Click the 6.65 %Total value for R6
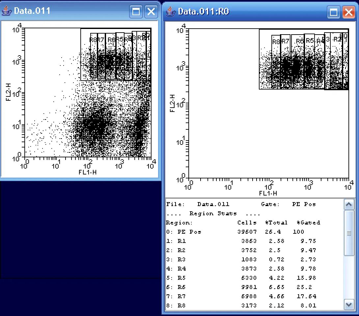 click(277, 287)
